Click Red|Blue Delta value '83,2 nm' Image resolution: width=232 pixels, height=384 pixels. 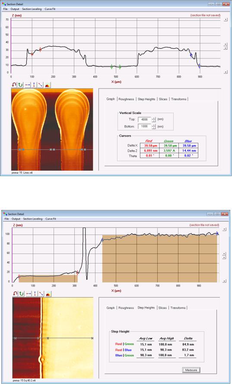pyautogui.click(x=188, y=350)
